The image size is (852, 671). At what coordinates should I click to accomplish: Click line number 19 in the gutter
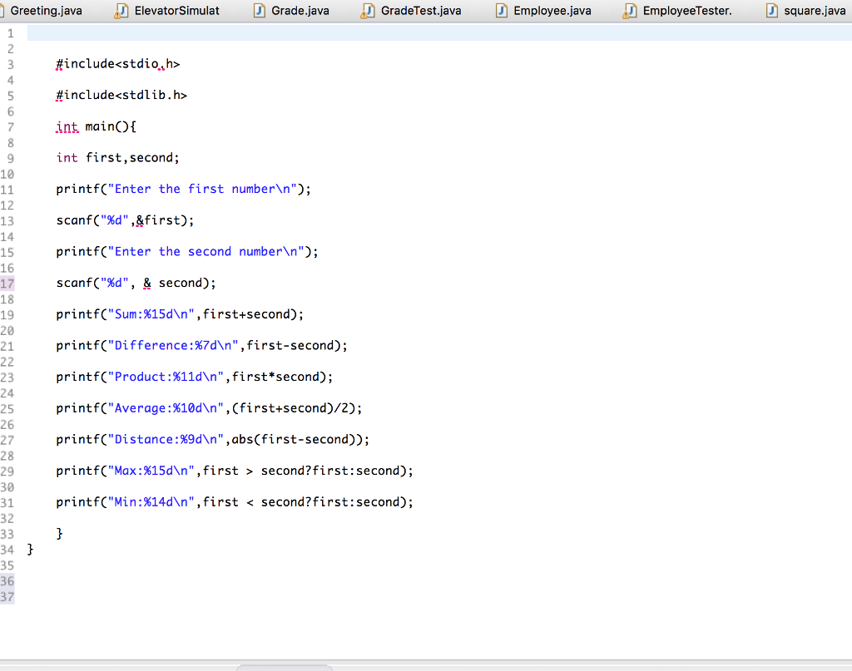click(8, 314)
